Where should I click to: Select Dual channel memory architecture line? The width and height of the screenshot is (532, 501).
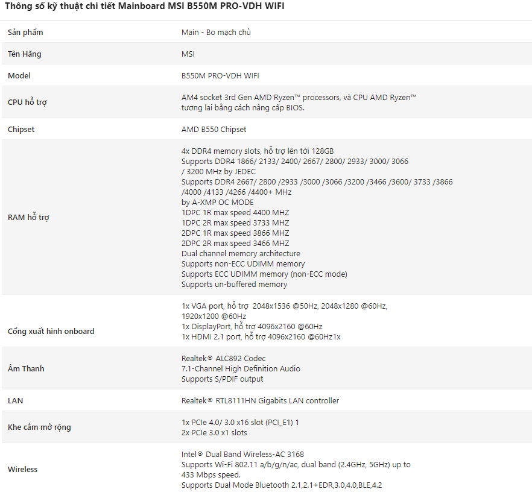241,253
